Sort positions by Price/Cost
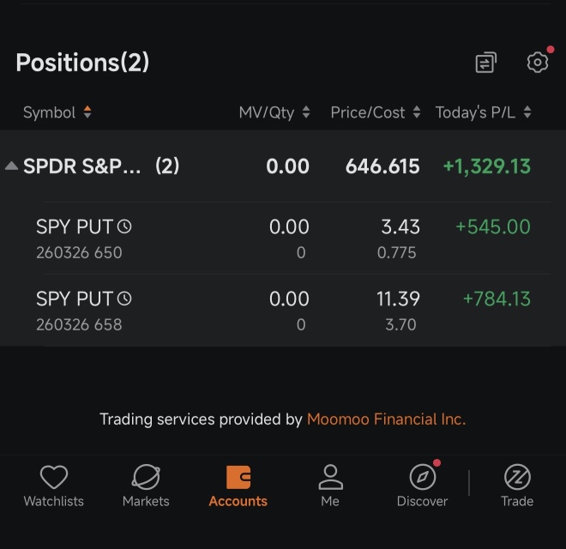The width and height of the screenshot is (566, 549). click(x=376, y=112)
